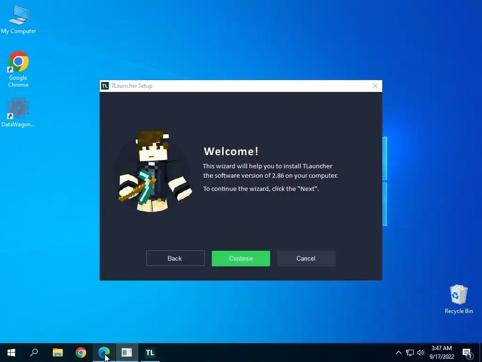Open Google Chrome desktop shortcut
Screen dimensions: 482x362
18,69
